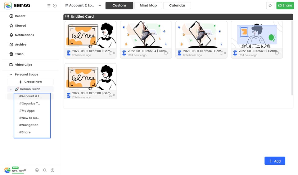Collapse sidebar using the arrow circle icon
Screen dimensions: 298x175
point(55,6)
